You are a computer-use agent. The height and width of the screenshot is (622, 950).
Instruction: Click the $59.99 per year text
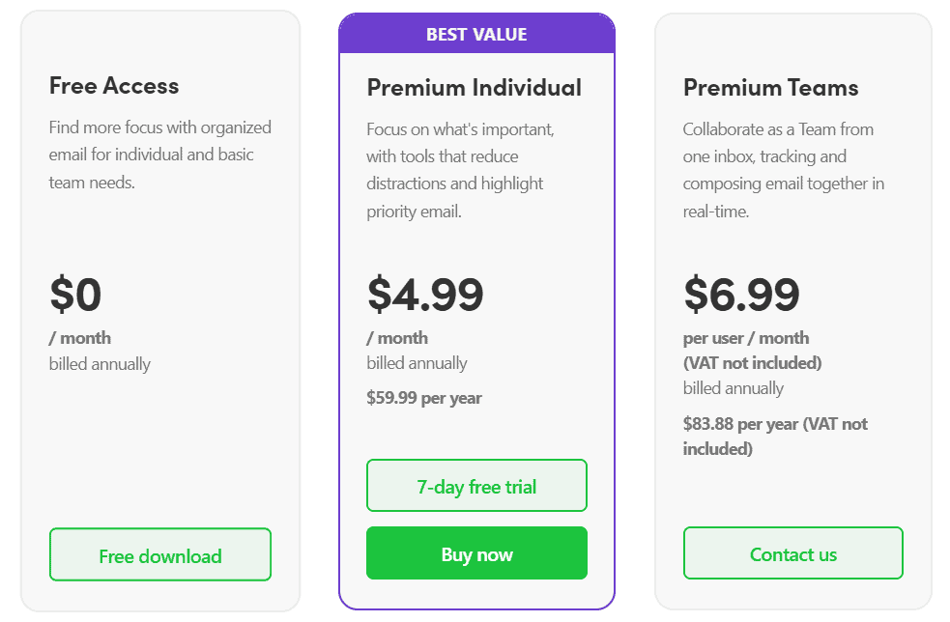[x=424, y=398]
